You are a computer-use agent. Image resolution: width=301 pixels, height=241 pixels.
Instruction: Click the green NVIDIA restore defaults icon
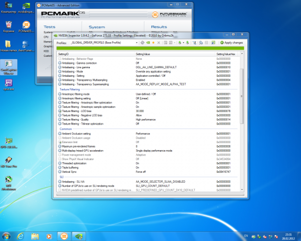(x=148, y=43)
